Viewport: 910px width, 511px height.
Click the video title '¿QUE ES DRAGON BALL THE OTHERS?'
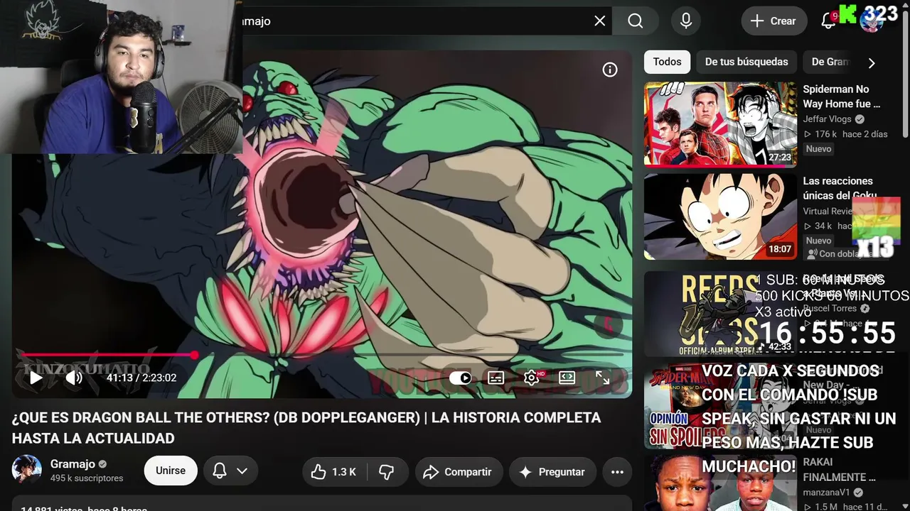[306, 428]
